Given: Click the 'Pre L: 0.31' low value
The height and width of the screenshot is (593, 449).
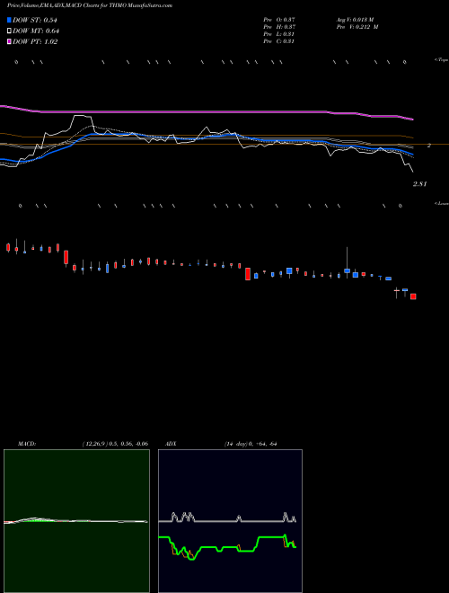Looking at the screenshot, I should coord(279,34).
